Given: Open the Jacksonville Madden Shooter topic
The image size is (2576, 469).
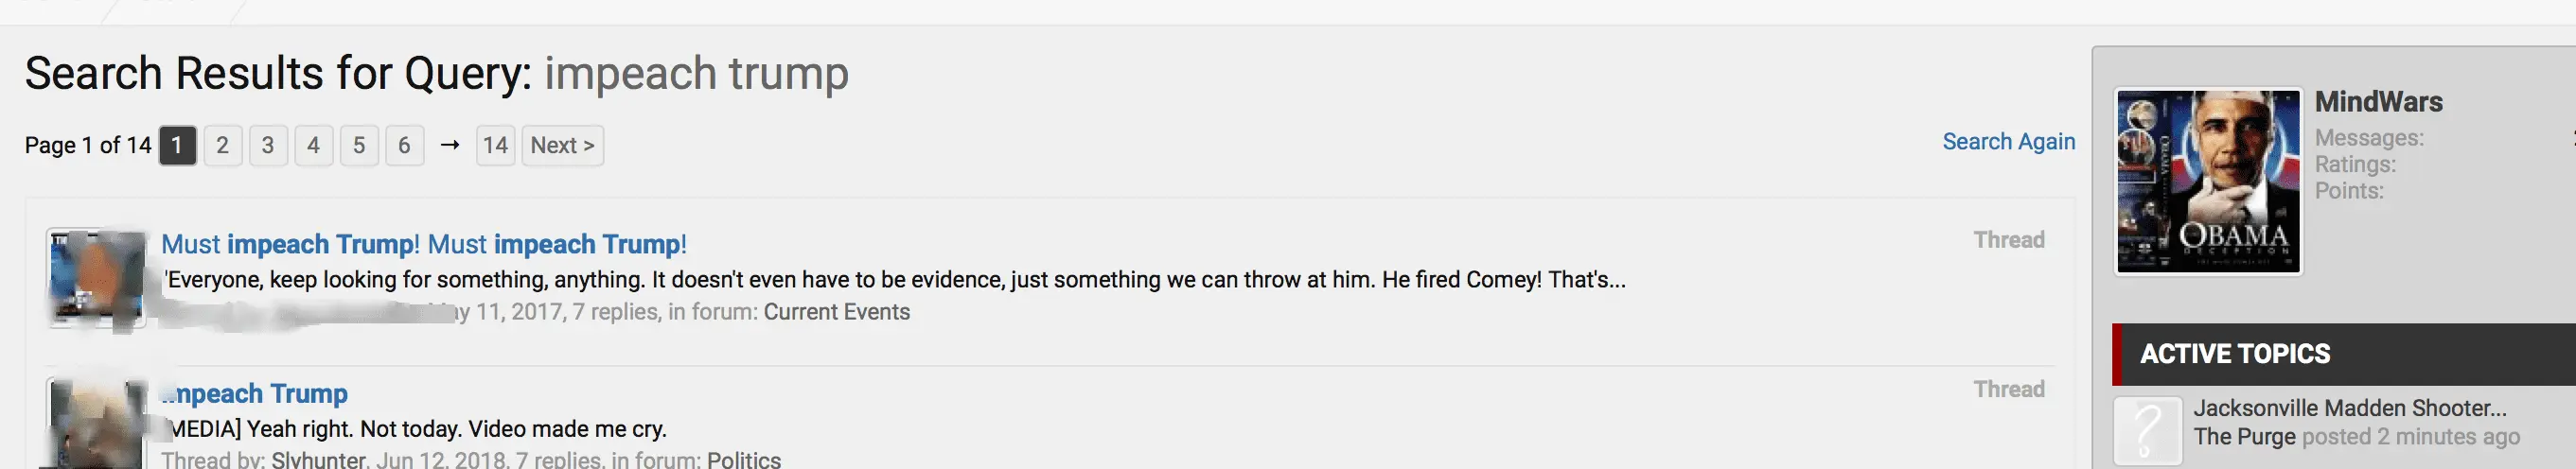Looking at the screenshot, I should [2349, 408].
